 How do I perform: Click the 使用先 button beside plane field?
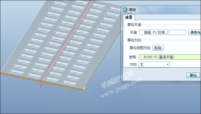click(x=195, y=32)
